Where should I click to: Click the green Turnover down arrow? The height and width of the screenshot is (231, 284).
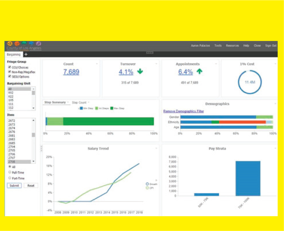click(x=140, y=72)
